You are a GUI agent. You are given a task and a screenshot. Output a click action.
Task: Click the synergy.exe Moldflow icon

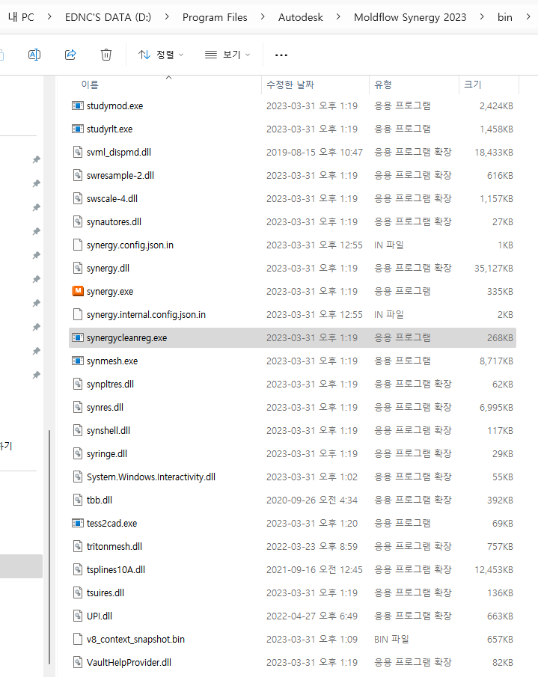(x=77, y=291)
